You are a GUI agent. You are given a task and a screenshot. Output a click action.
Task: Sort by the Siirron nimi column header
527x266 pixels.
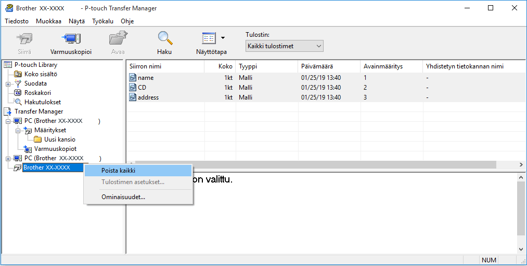coord(165,66)
